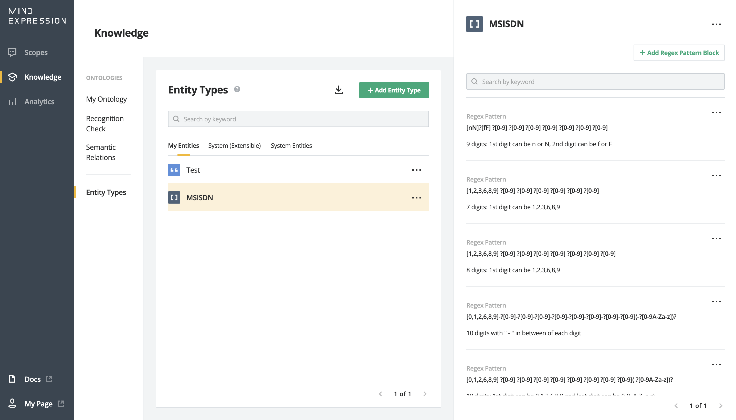Click Add Regex Pattern Block button
Viewport: 736px width, 420px height.
tap(679, 53)
